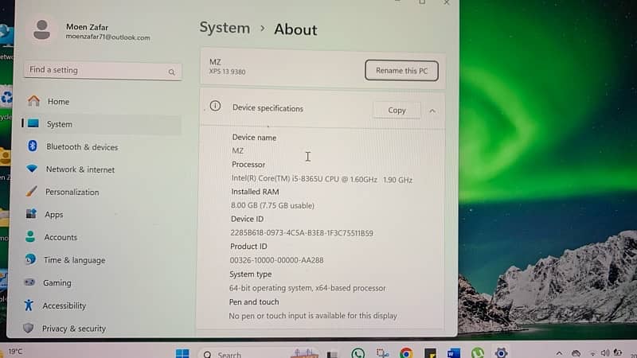Open the Gaming settings category
Screen dimensions: 637x358
tap(57, 282)
